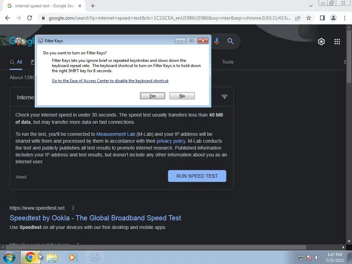Screen dimensions: 352x264
Task: Click About under speed test card
Action: (21, 177)
